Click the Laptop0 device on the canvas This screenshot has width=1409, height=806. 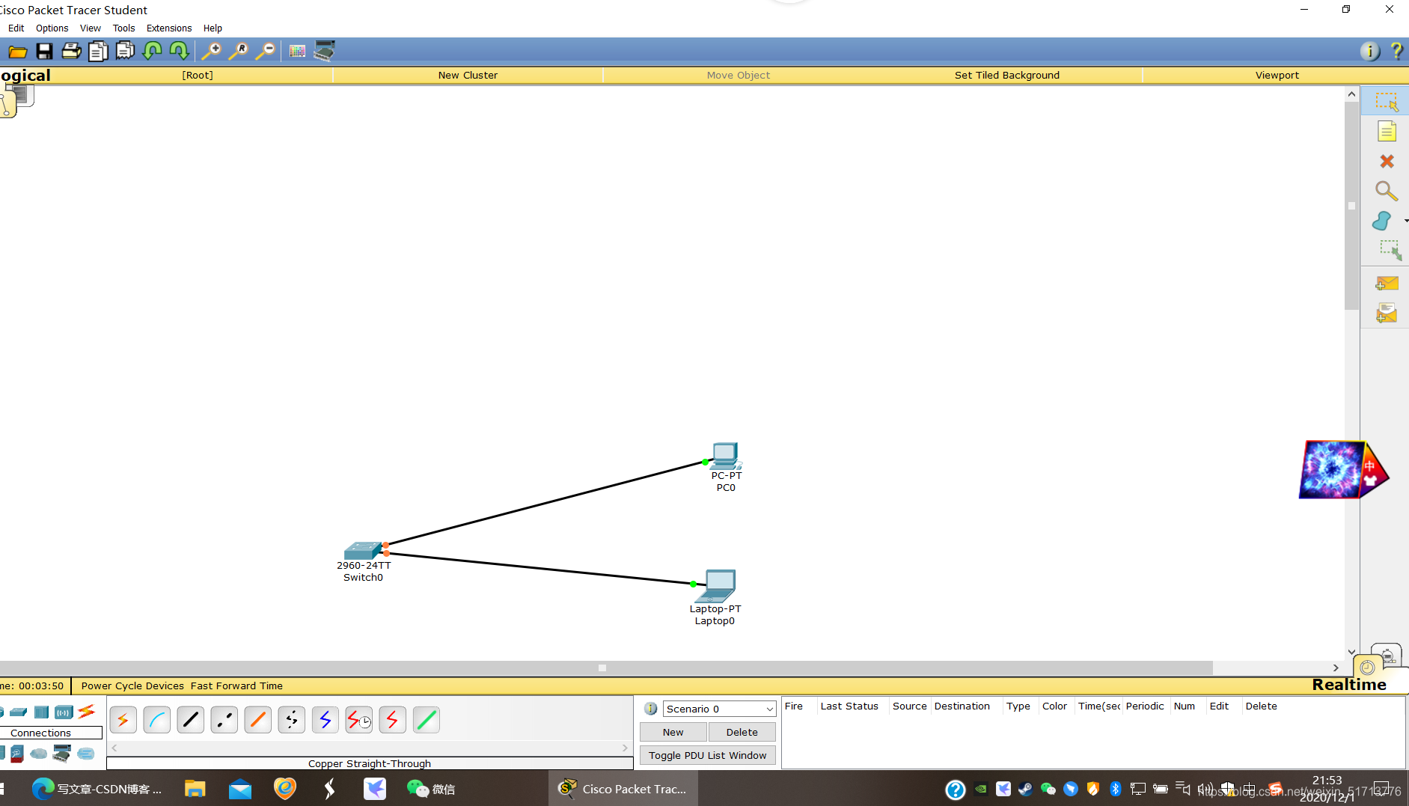click(x=716, y=586)
